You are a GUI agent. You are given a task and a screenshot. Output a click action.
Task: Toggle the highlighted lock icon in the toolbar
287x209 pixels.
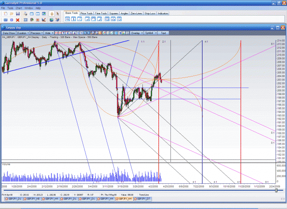pos(51,14)
